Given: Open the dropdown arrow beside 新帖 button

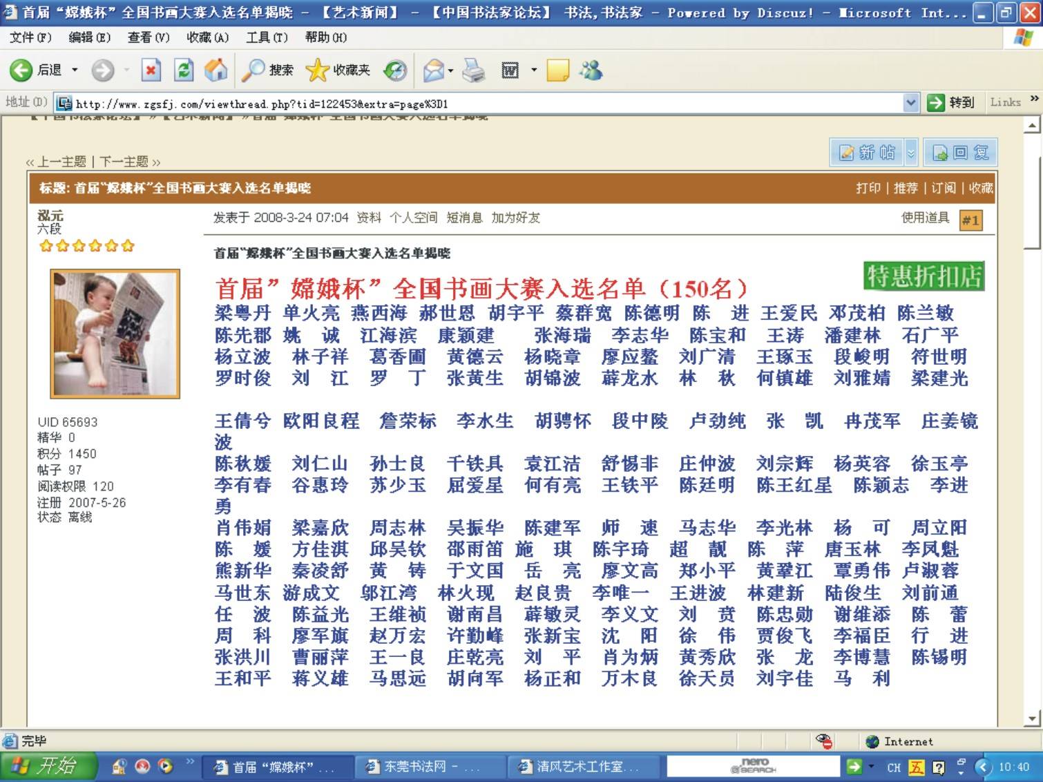Looking at the screenshot, I should 910,153.
